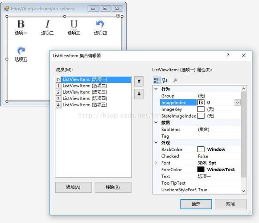
Task: Expand the Font property
Action: [x=156, y=163]
